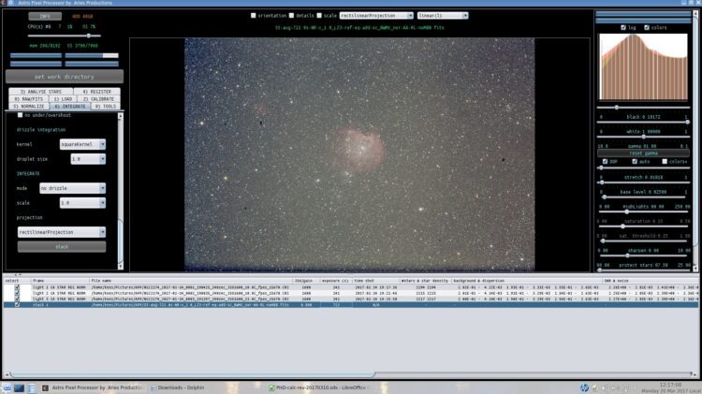The height and width of the screenshot is (394, 702).
Task: Open the linear(l) dropdown
Action: click(443, 15)
